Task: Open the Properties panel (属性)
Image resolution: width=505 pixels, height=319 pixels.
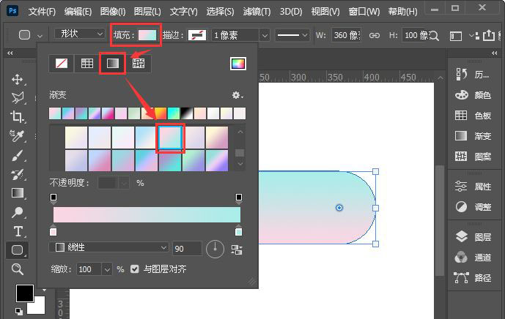Action: tap(473, 187)
